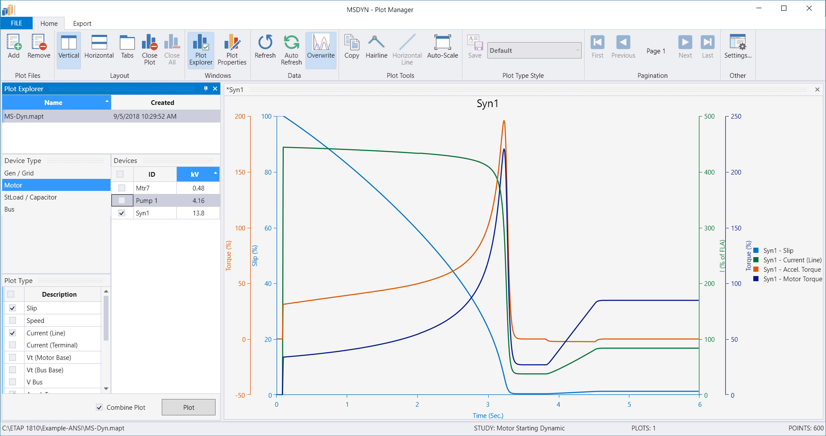The image size is (826, 436).
Task: Open the FILE menu
Action: (x=16, y=23)
